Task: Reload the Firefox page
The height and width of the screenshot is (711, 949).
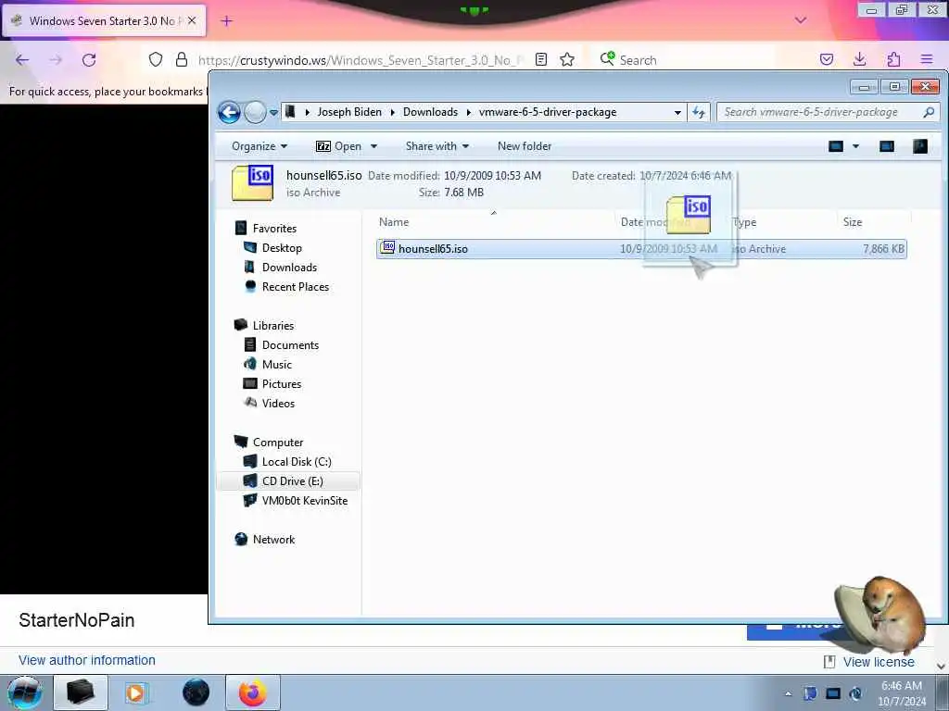Action: 89,60
